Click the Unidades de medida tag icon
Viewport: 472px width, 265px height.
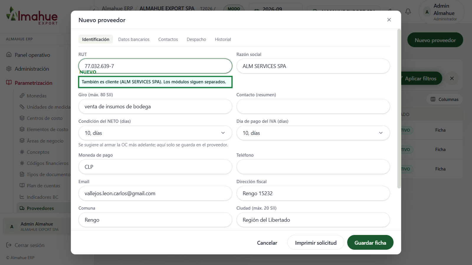click(x=22, y=107)
